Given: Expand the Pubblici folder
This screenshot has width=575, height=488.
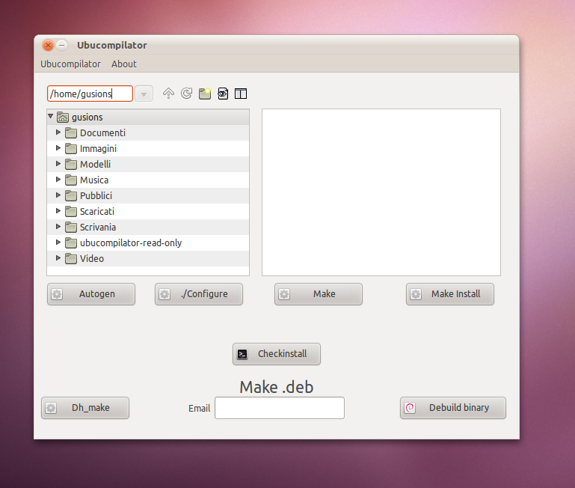Looking at the screenshot, I should click(58, 195).
